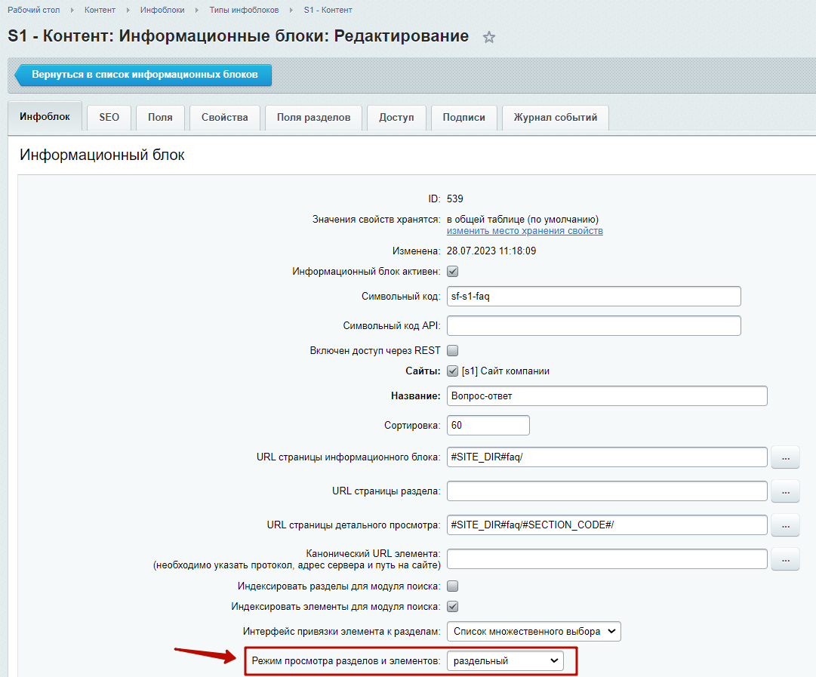
Task: Expand 'Интерфейс привязки элемента к разделам' dropdown
Action: pos(533,631)
